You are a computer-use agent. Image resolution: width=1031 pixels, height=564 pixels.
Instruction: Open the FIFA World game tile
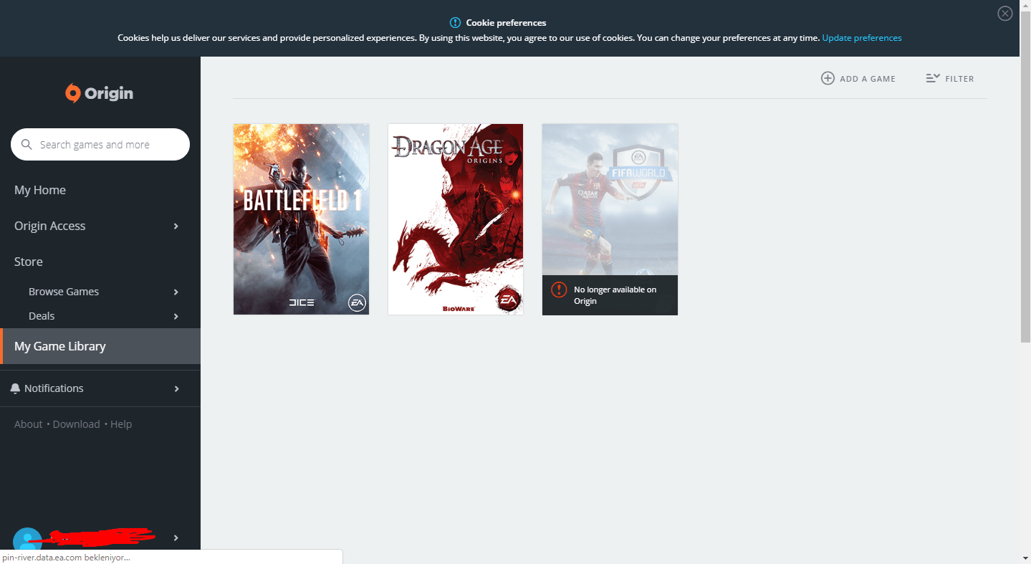[x=610, y=219]
